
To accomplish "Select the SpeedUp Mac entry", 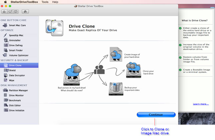I will tap(16, 35).
